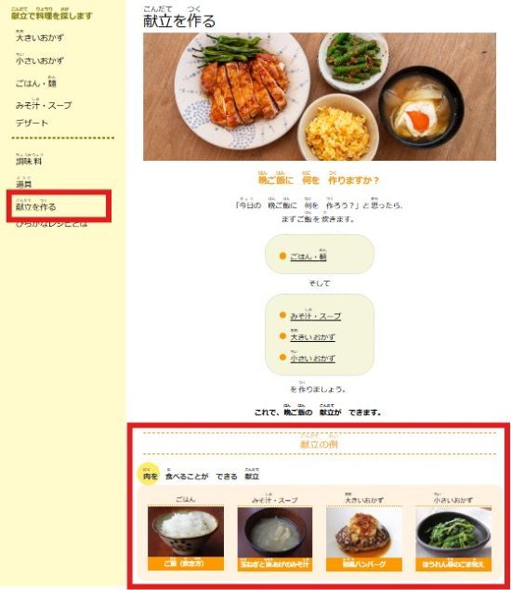Click みそ汁・スープ link in second bubble
This screenshot has width=511, height=590.
[315, 315]
